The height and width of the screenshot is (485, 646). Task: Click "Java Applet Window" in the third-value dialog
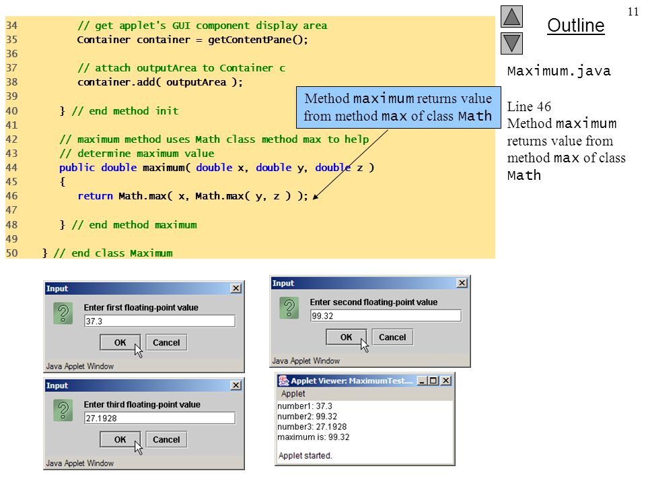pos(80,463)
